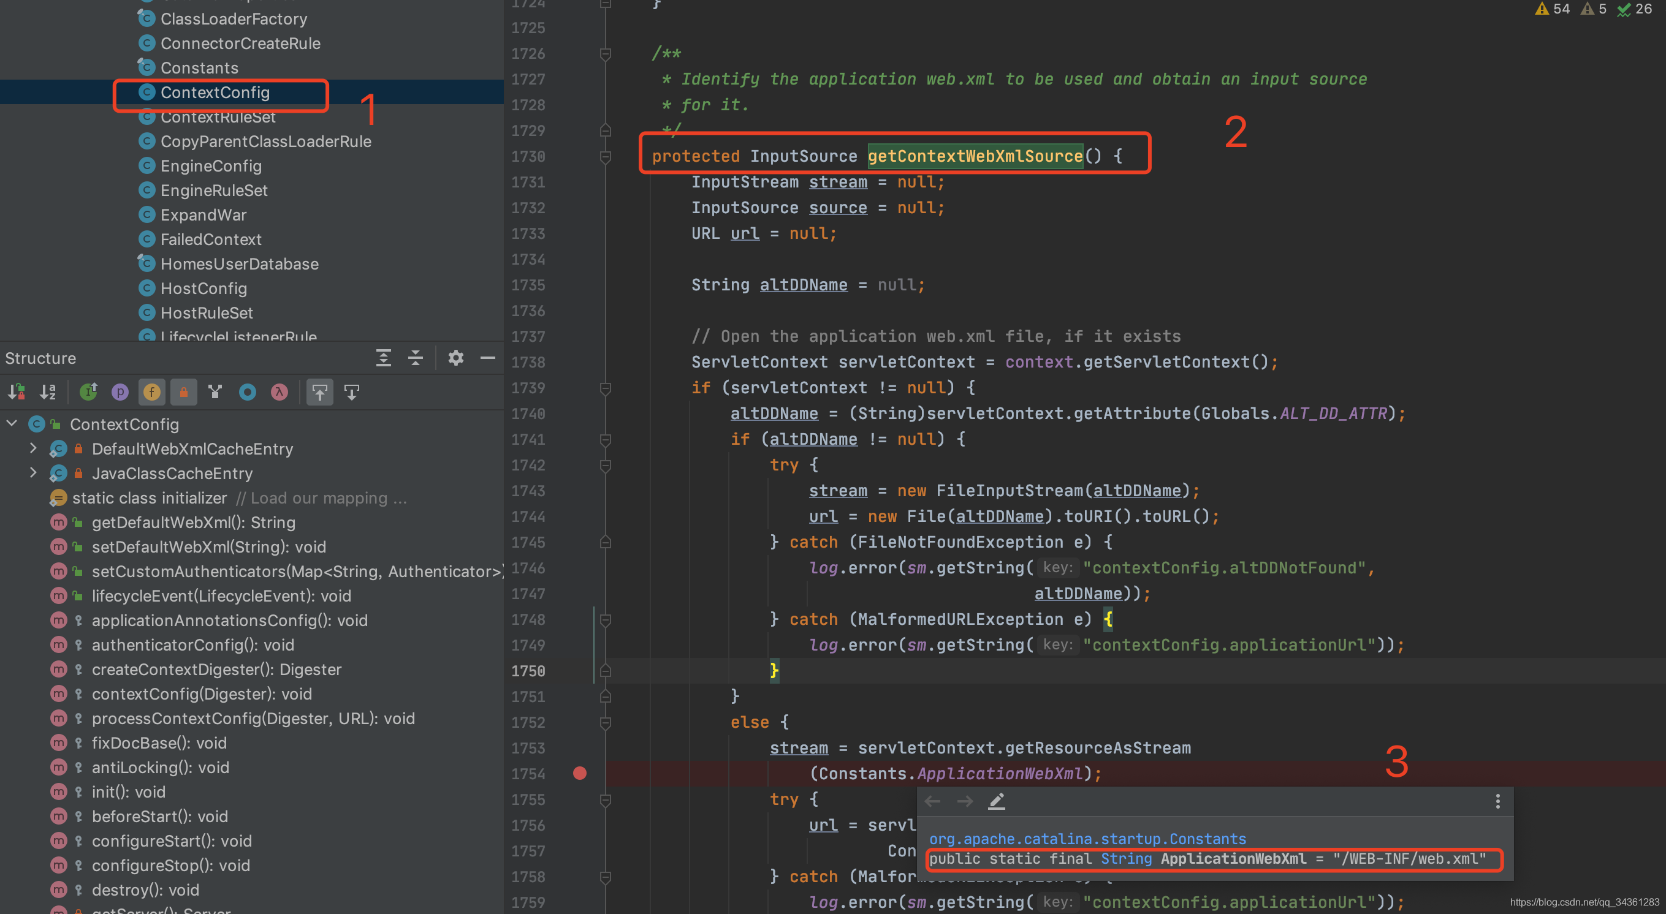Expand the DefaultWebXmlCacheEntry class node
The image size is (1666, 914).
34,448
